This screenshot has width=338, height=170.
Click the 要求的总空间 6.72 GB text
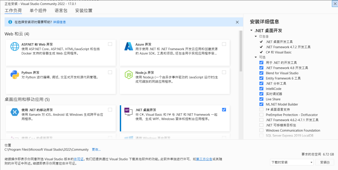[318, 154]
